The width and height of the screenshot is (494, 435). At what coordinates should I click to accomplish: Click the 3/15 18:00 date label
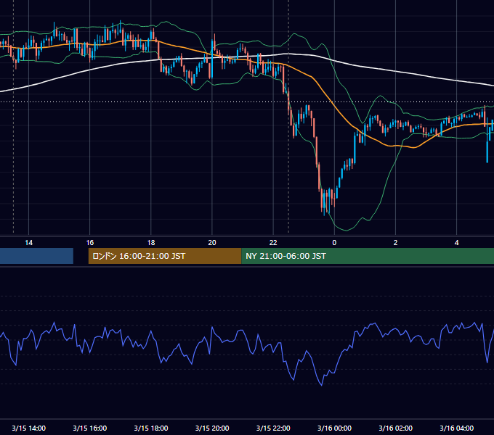151,428
